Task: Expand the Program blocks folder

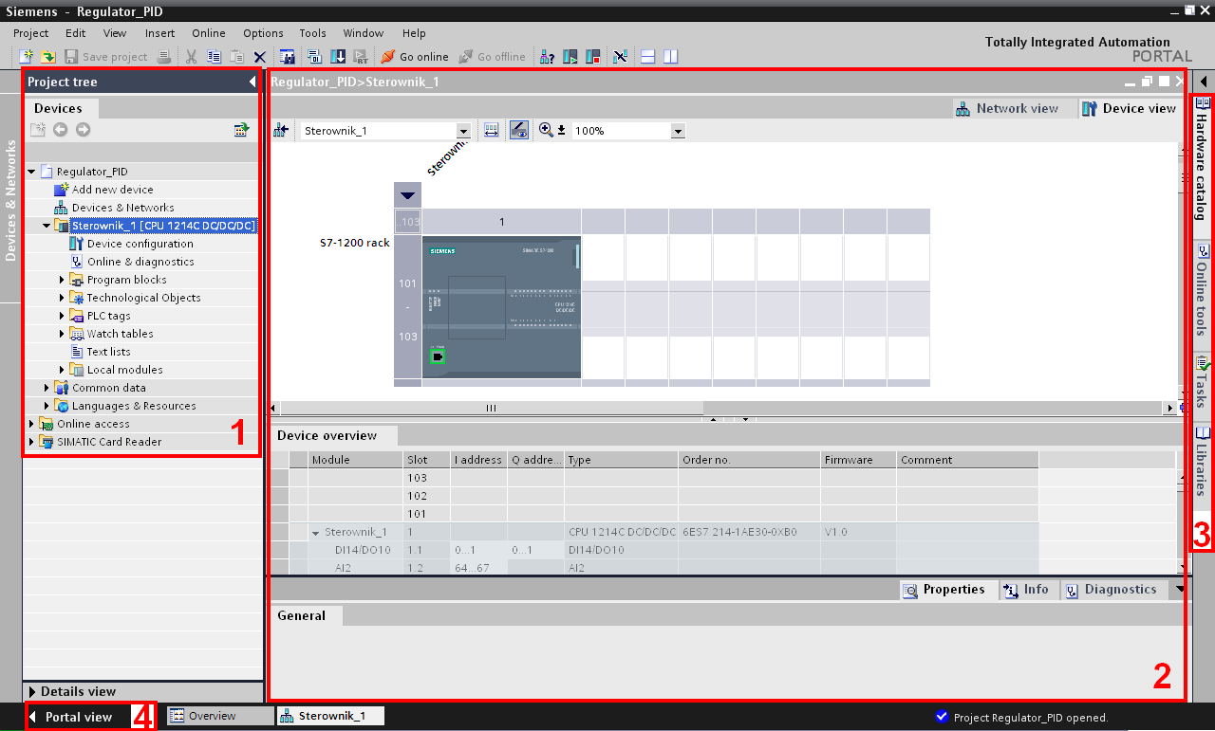Action: [63, 280]
